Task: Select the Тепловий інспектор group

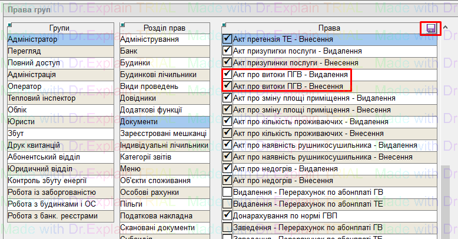Action: (52, 98)
